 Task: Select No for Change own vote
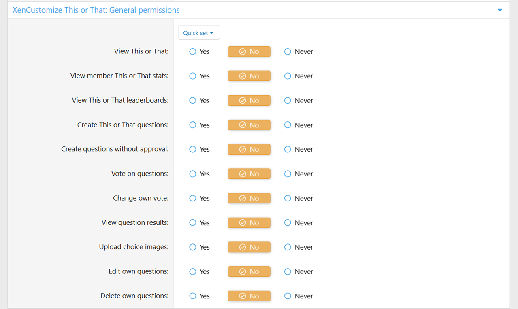[x=249, y=198]
